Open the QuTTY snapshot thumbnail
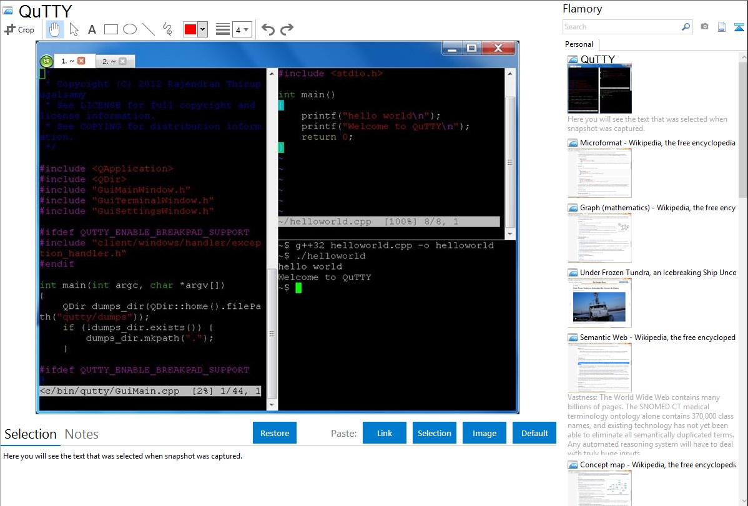The image size is (748, 506). (599, 89)
